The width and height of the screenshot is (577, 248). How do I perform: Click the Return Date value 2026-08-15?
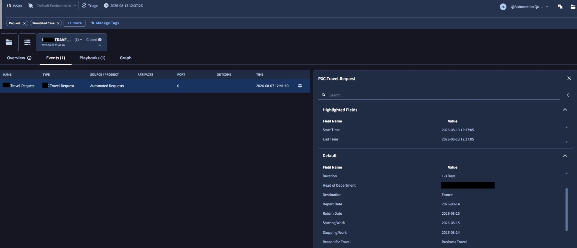coord(450,213)
